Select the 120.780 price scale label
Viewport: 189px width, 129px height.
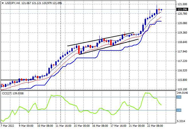coord(182,14)
